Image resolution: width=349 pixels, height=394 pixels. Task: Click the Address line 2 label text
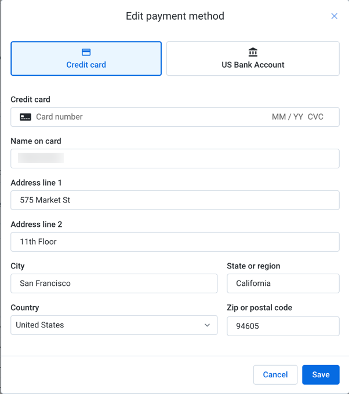click(x=36, y=224)
